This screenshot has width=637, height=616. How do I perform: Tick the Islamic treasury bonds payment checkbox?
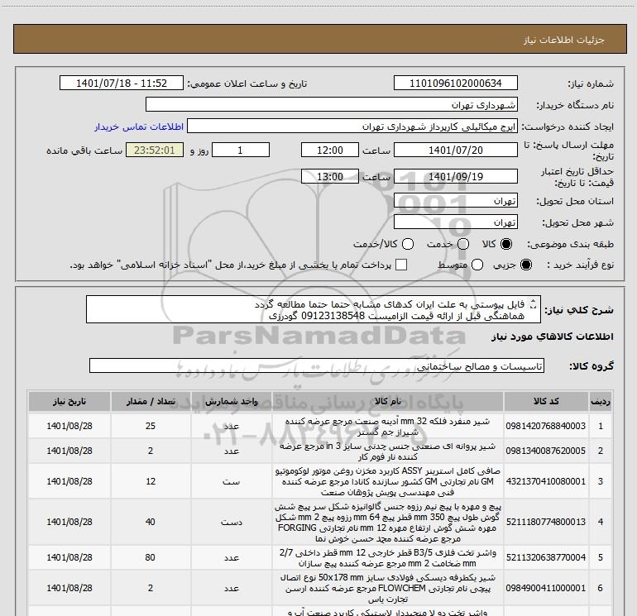click(401, 265)
